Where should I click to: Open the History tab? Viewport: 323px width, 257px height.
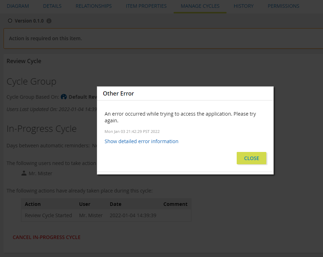[x=243, y=6]
